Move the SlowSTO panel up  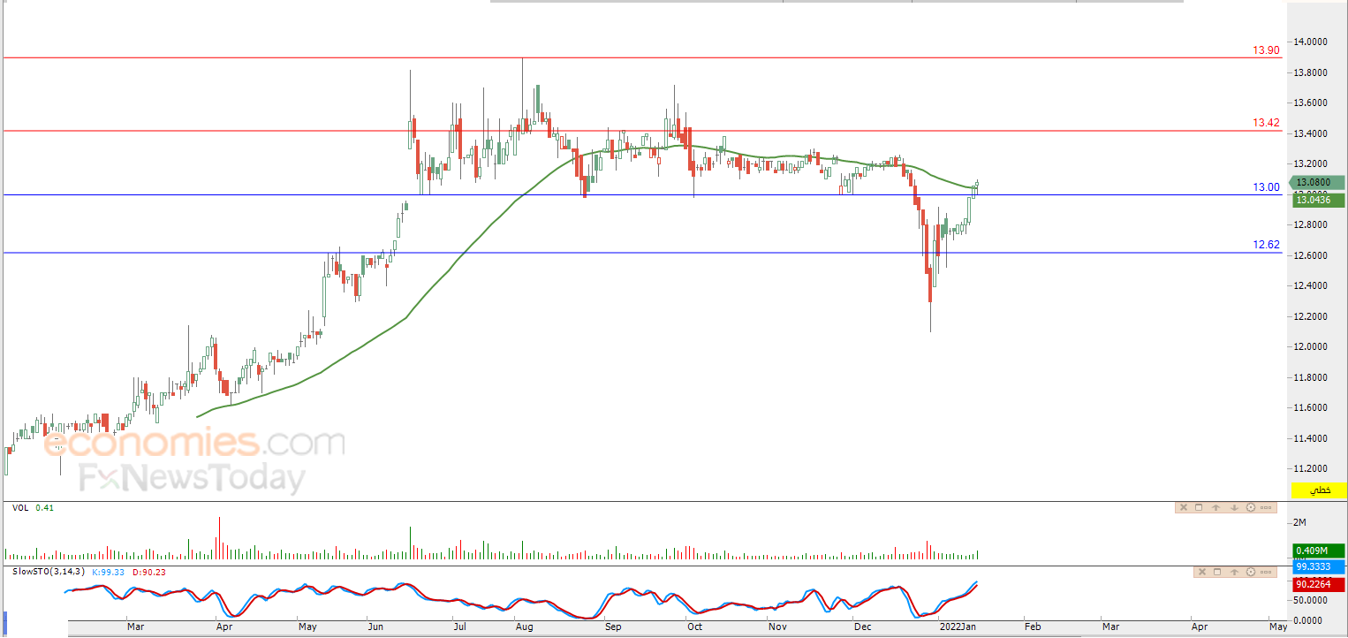pos(1234,572)
